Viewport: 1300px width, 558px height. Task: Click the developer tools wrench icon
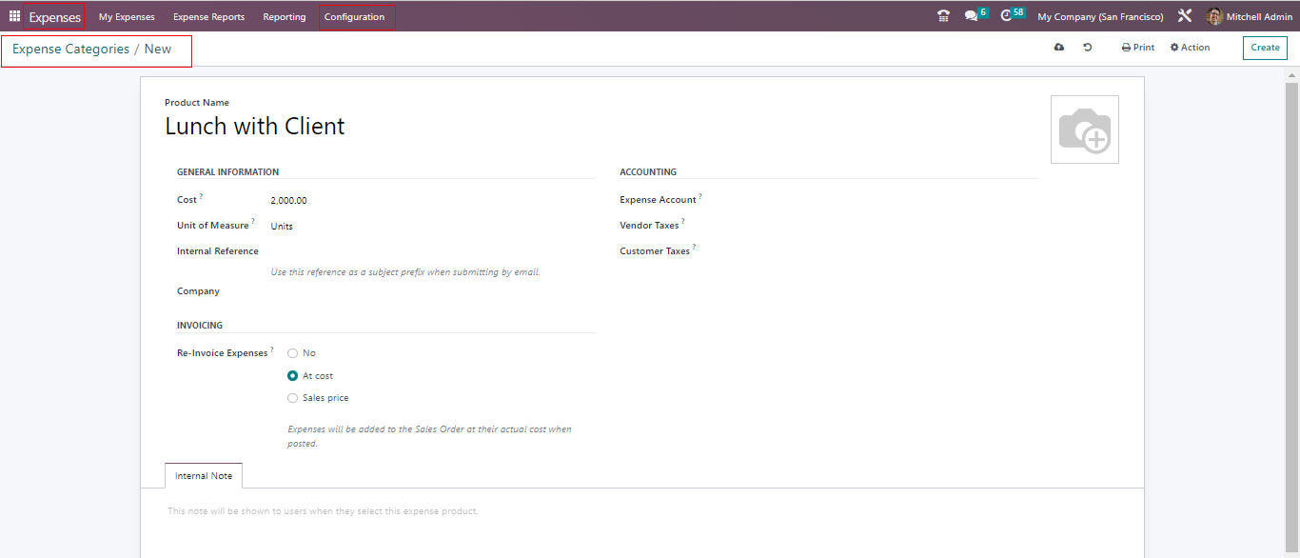pyautogui.click(x=1185, y=16)
